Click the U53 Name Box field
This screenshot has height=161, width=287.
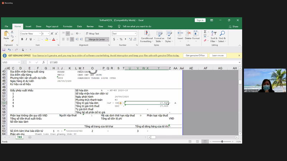[11, 62]
